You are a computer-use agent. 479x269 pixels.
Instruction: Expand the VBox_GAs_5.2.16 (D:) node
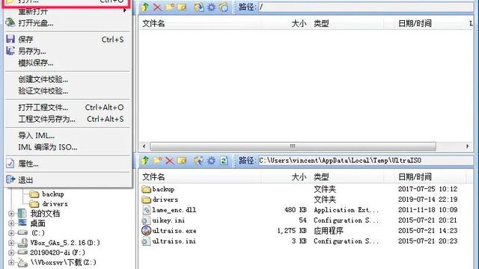tap(11, 243)
